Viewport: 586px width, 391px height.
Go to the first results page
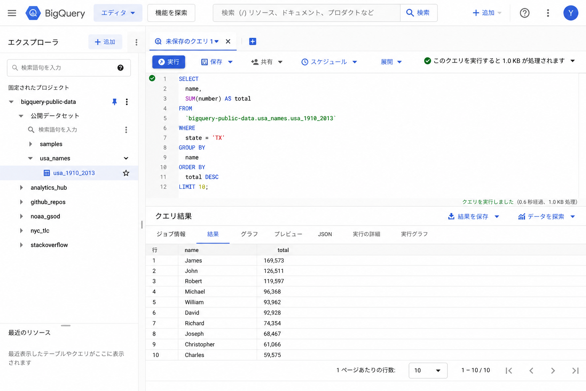tap(509, 370)
